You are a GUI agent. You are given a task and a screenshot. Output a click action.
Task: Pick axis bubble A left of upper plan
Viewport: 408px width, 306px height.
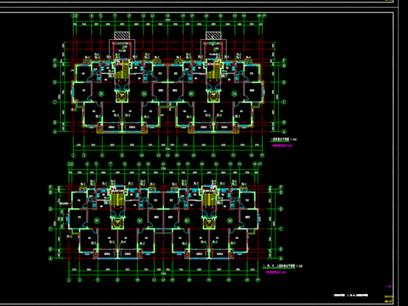point(55,132)
